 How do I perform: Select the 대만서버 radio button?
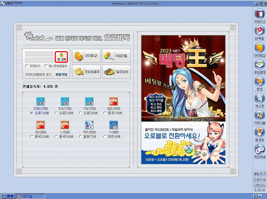[105, 136]
